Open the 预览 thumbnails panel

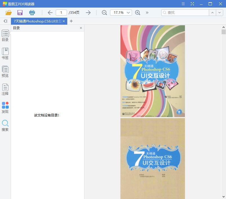click(5, 72)
